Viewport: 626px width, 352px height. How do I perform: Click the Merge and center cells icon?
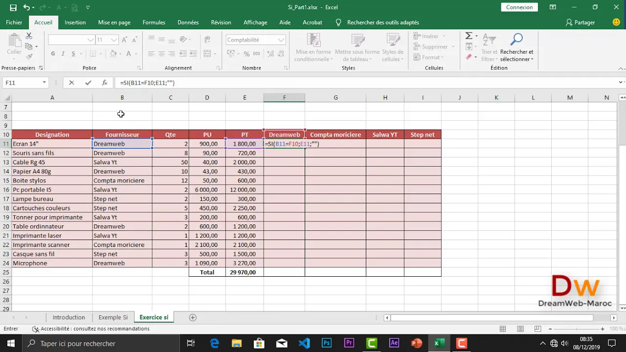coord(207,54)
